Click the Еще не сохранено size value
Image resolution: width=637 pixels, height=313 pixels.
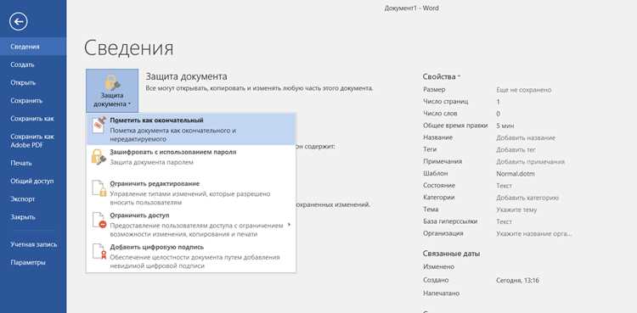[x=524, y=90]
